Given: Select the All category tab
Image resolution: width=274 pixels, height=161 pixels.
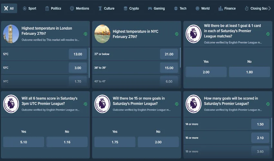Looking at the screenshot, I should pyautogui.click(x=9, y=8).
